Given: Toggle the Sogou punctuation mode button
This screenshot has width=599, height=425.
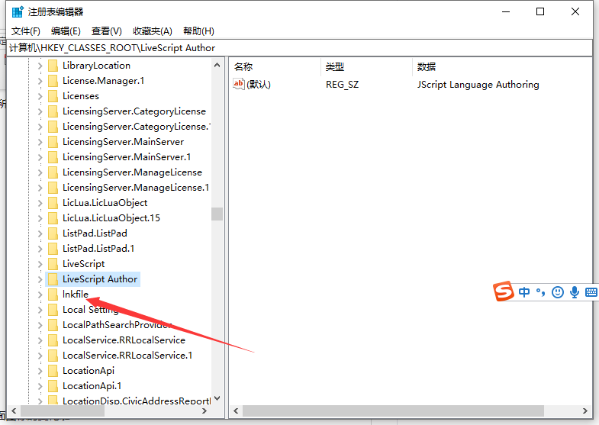Looking at the screenshot, I should pyautogui.click(x=540, y=292).
